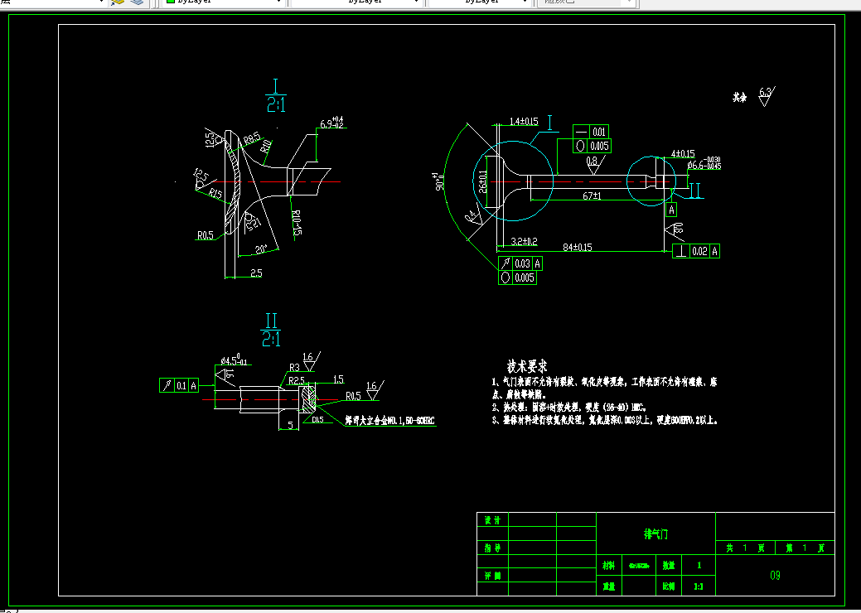The height and width of the screenshot is (613, 861).
Task: Expand the layer name dropdown arrow
Action: click(x=100, y=2)
